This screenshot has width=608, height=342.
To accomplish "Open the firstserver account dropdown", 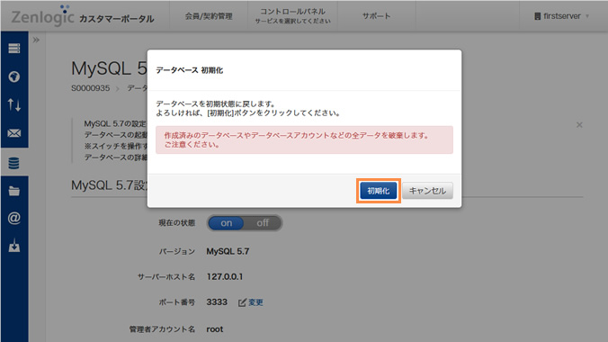I will pyautogui.click(x=561, y=16).
